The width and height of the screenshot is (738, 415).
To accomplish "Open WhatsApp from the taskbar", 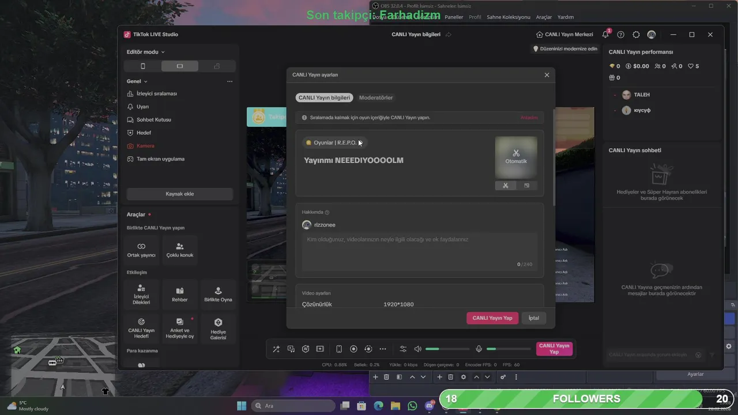I will tap(412, 406).
